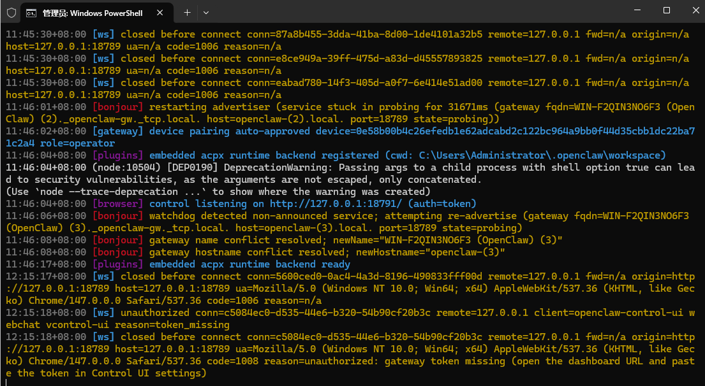705x386 pixels.
Task: Click 'restarting advertiser' text
Action: (x=209, y=107)
